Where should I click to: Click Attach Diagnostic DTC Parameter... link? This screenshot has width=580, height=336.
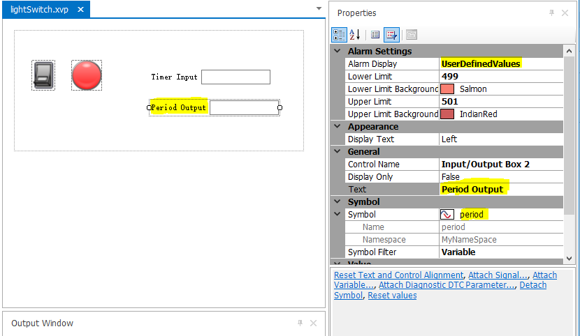pos(447,285)
